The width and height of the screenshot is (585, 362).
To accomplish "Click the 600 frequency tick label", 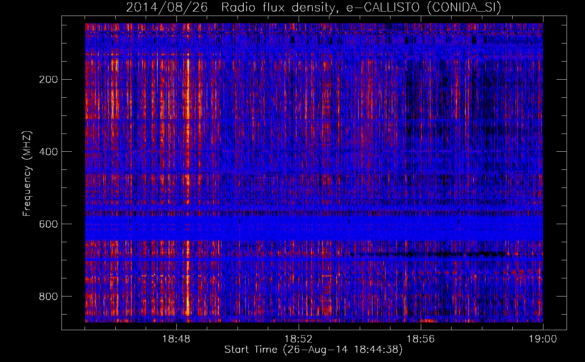I will click(48, 224).
